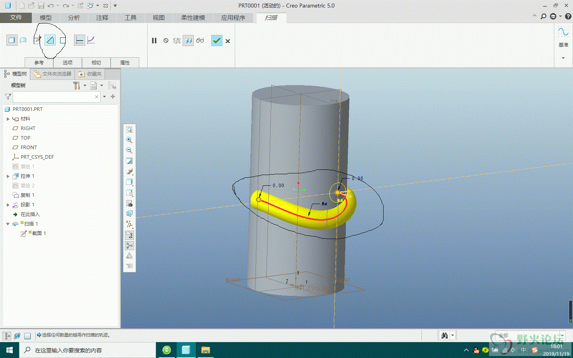This screenshot has width=573, height=358.
Task: Click the Zoom In icon in graphics toolbar
Action: [129, 140]
